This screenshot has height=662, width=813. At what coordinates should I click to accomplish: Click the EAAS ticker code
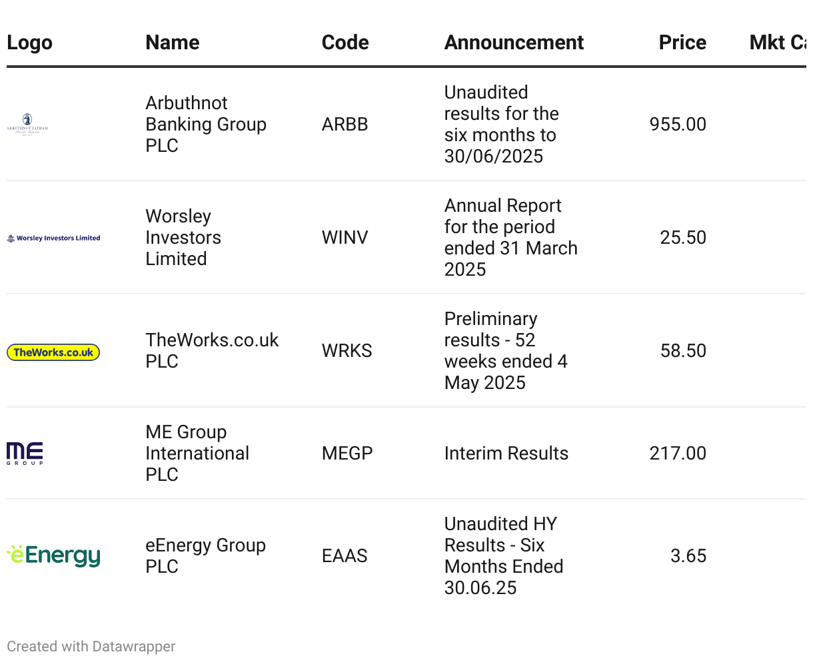tap(345, 555)
